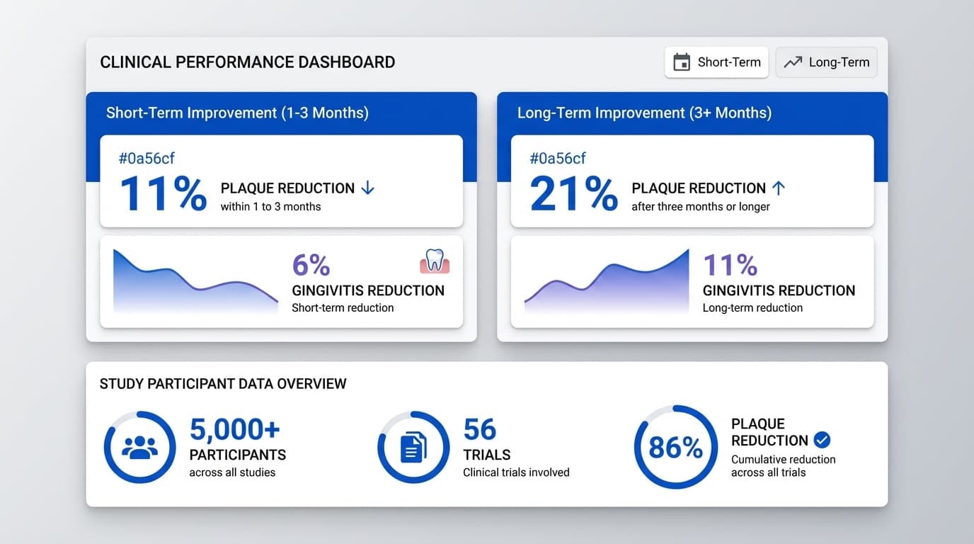Click the Long-Term Improvement (3+ Months) header
The image size is (974, 544).
[x=644, y=113]
